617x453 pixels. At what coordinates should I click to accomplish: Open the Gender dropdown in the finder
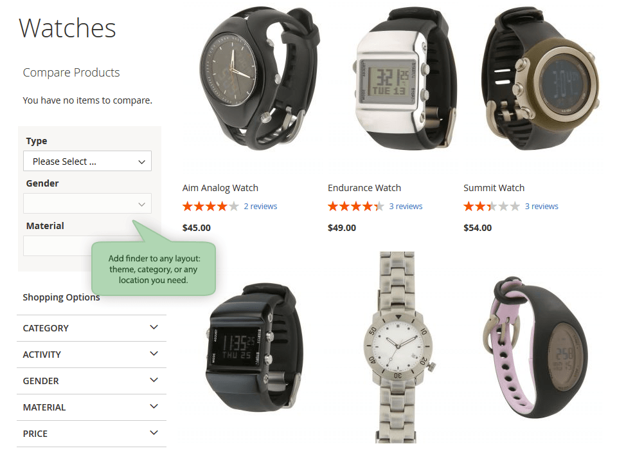click(87, 203)
